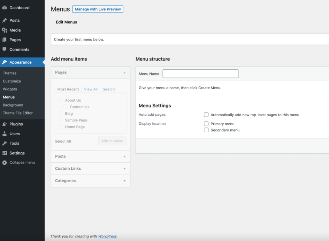Follow the WordPress footer link

[x=107, y=236]
